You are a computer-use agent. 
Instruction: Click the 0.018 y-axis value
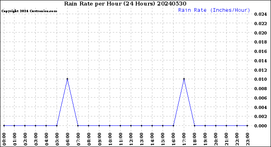coord(260,42)
